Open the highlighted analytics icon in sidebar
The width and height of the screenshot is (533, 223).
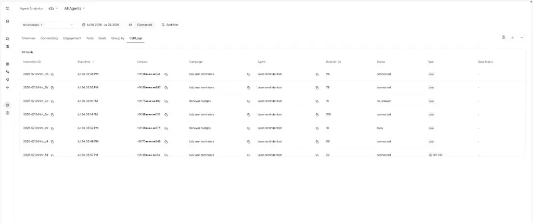click(7, 105)
